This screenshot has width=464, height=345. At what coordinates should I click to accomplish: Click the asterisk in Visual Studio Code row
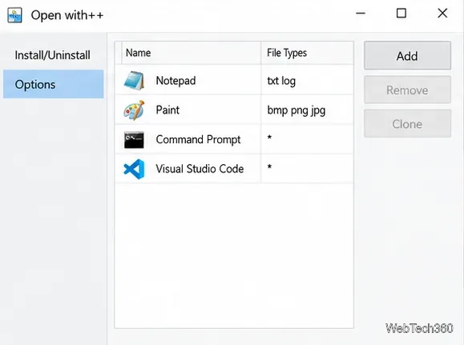point(269,167)
